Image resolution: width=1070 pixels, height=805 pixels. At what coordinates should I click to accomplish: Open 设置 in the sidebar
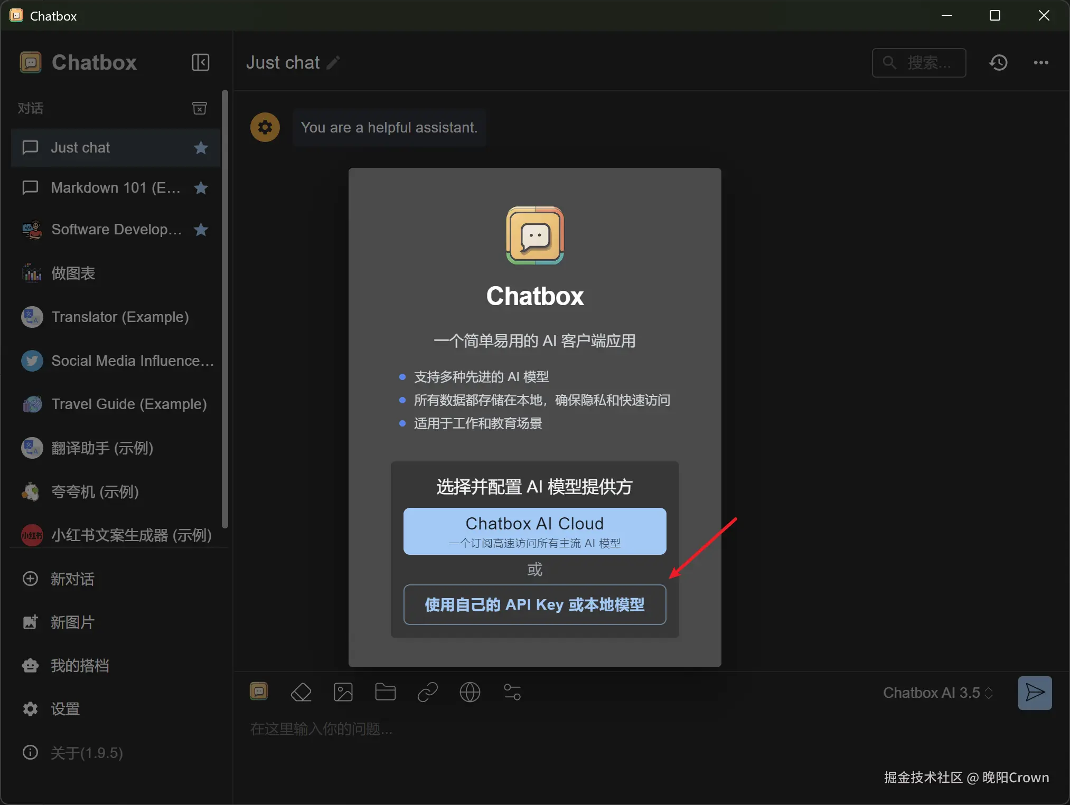(x=65, y=709)
